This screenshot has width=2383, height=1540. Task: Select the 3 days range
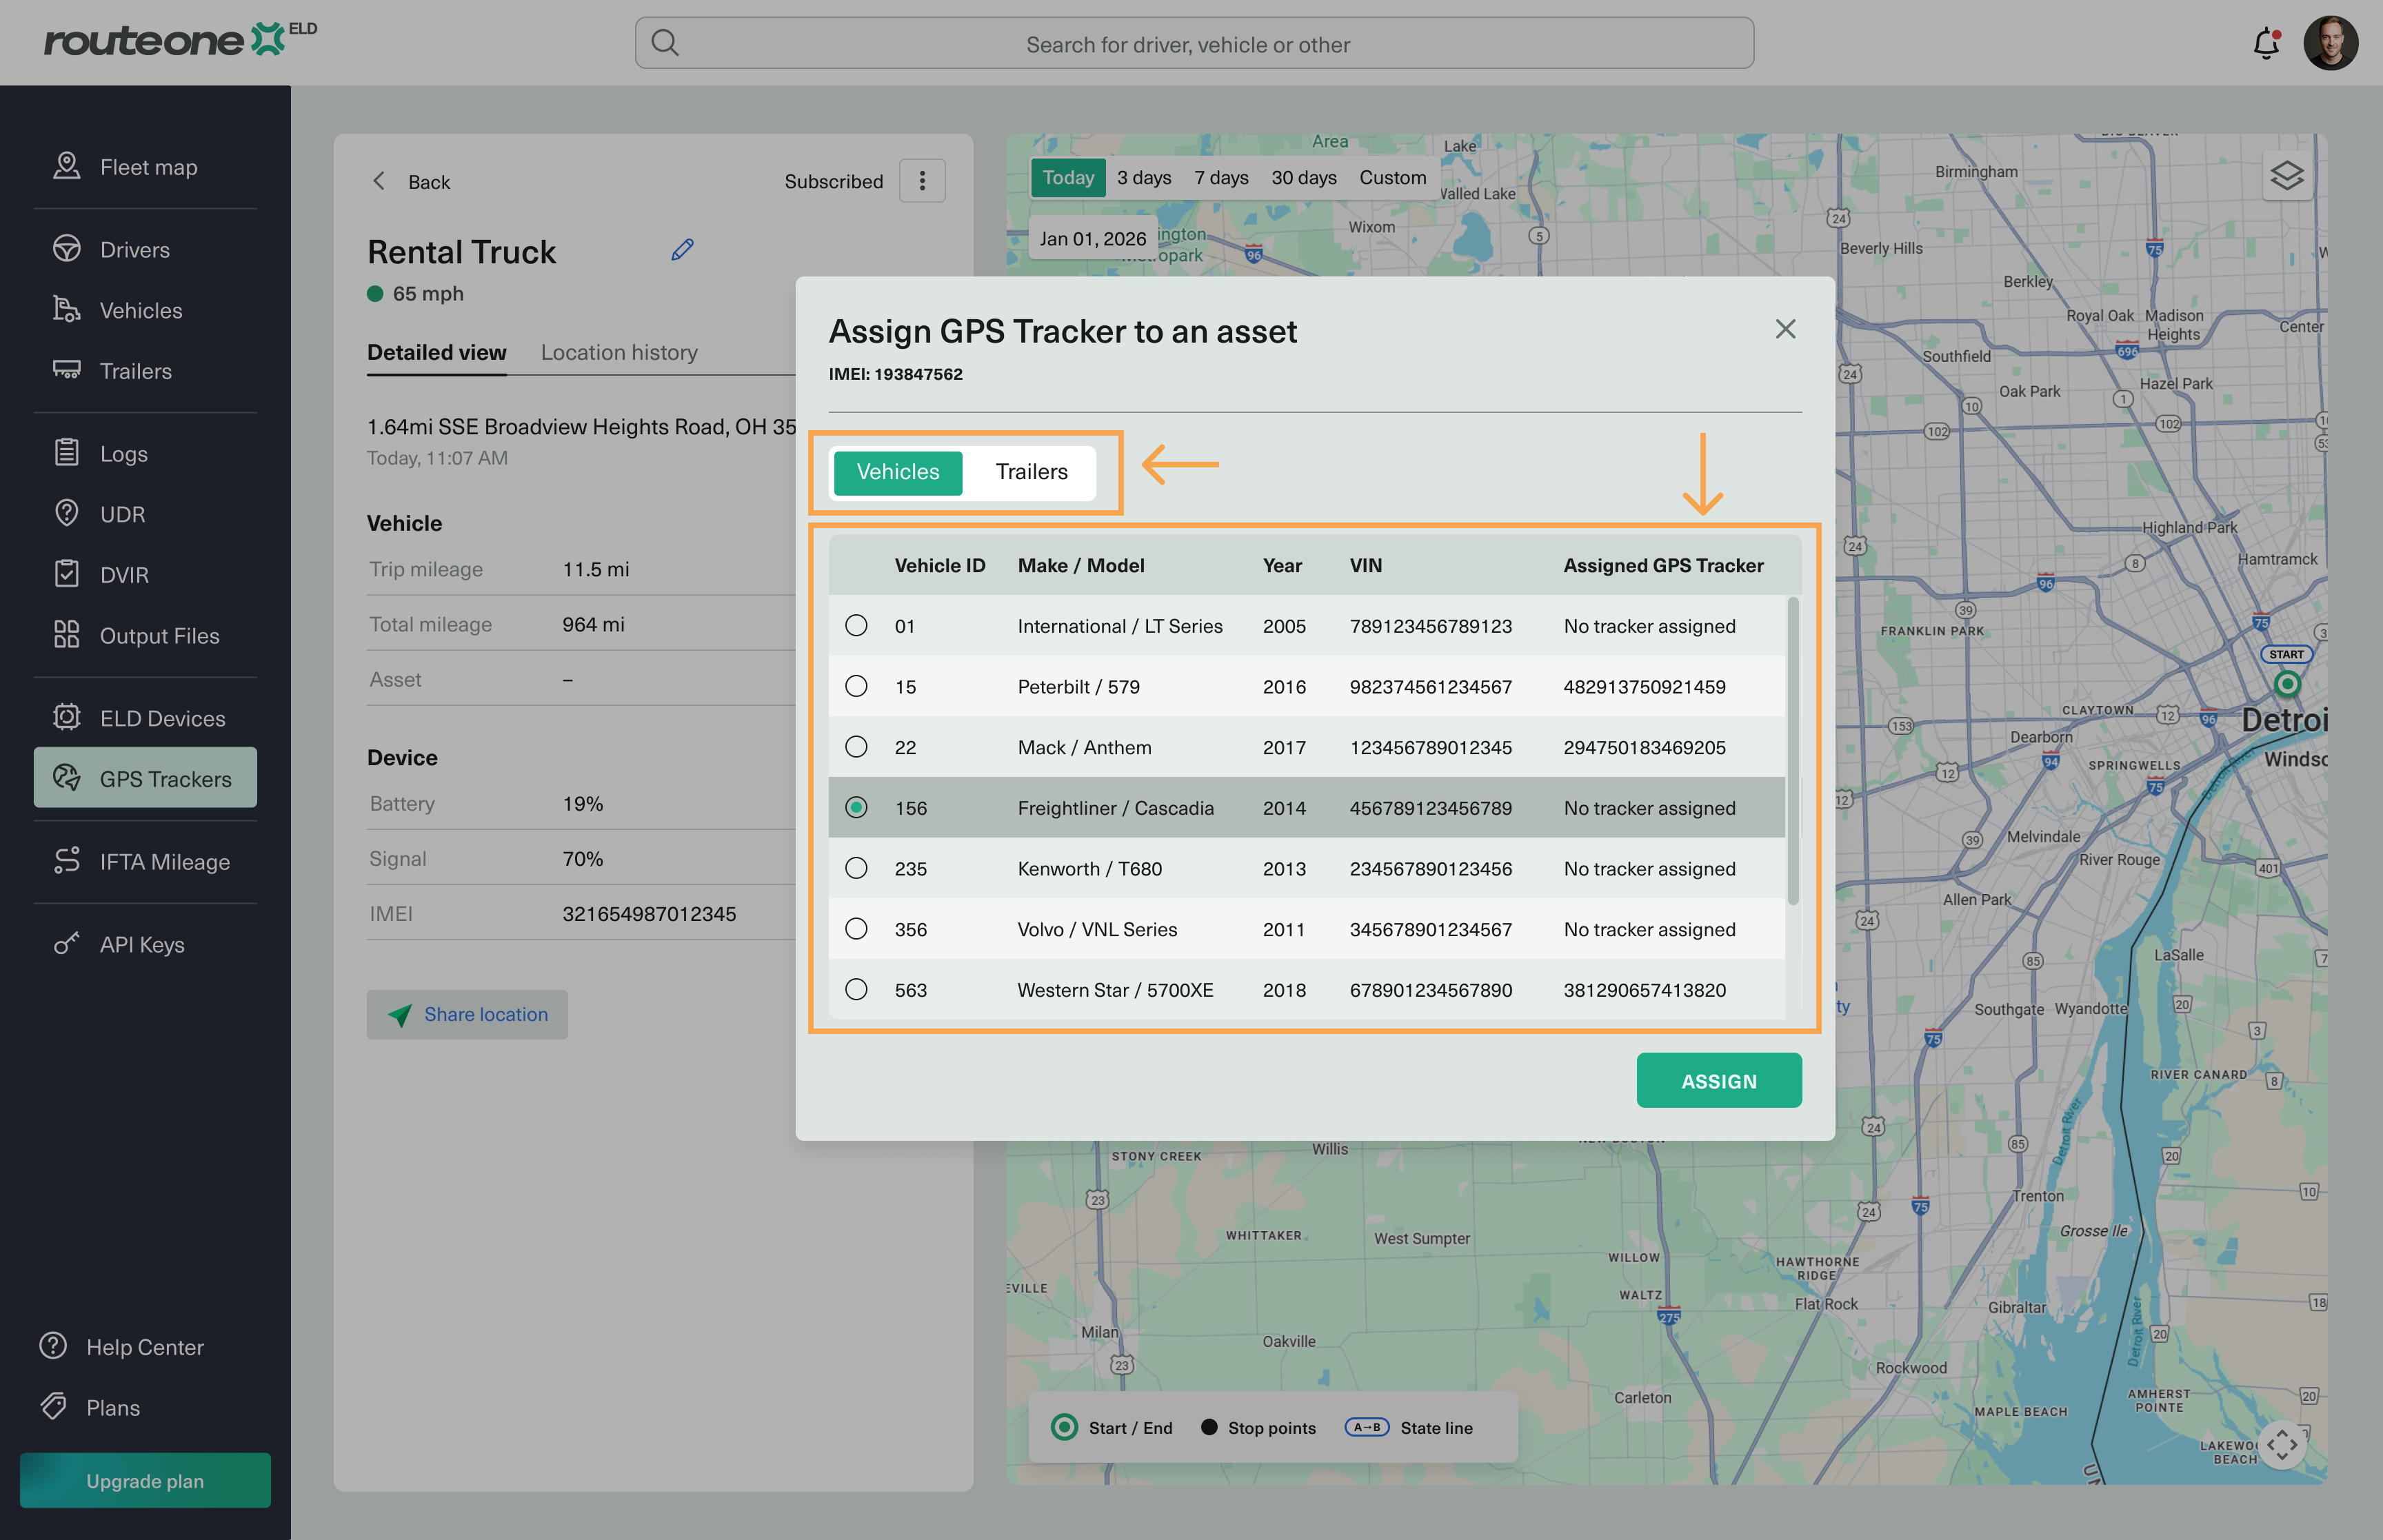click(1144, 177)
